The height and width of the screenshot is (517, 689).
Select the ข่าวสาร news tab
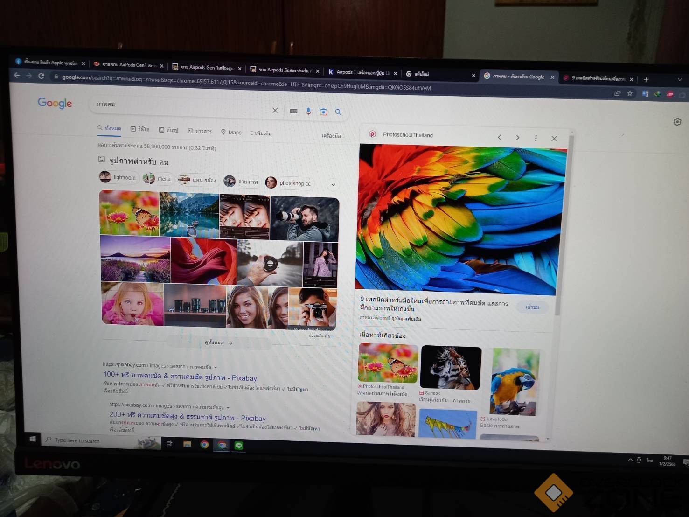[x=200, y=131]
